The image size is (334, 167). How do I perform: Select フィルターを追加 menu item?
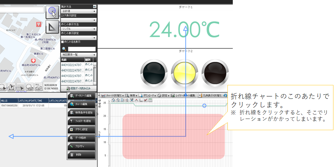pos(81,121)
